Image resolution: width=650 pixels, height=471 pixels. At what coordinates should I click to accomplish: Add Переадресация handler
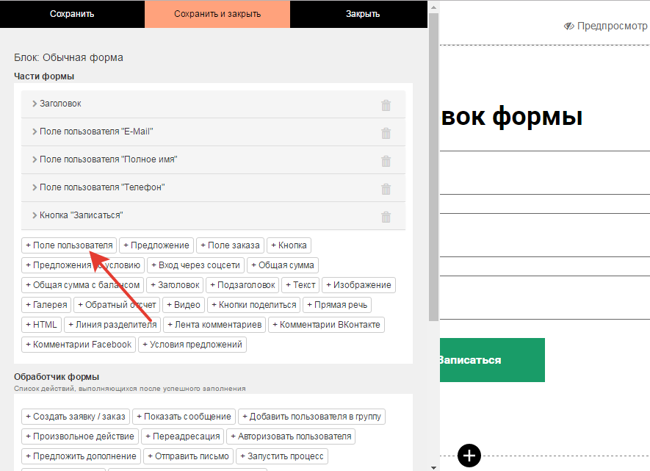pyautogui.click(x=183, y=436)
